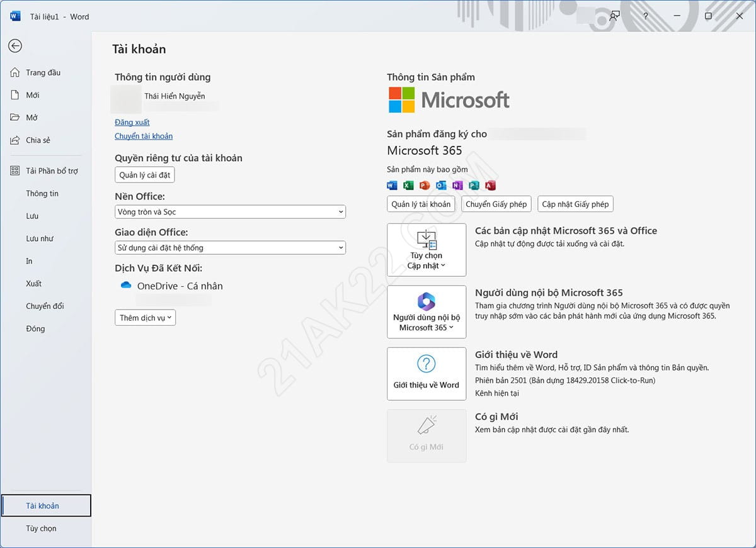756x548 pixels.
Task: Click the Access app icon under Microsoft 365
Action: click(x=490, y=185)
